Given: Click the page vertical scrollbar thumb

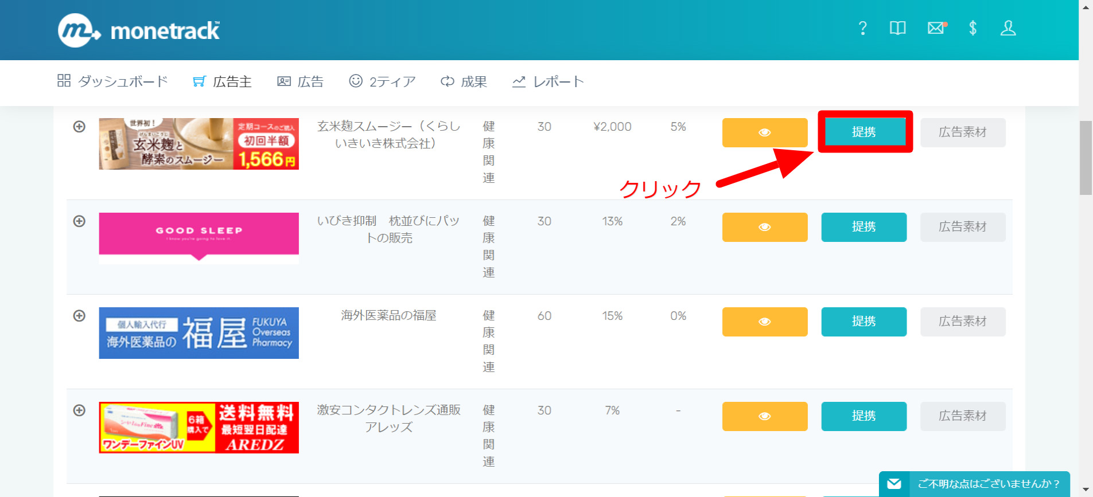Looking at the screenshot, I should 1086,158.
